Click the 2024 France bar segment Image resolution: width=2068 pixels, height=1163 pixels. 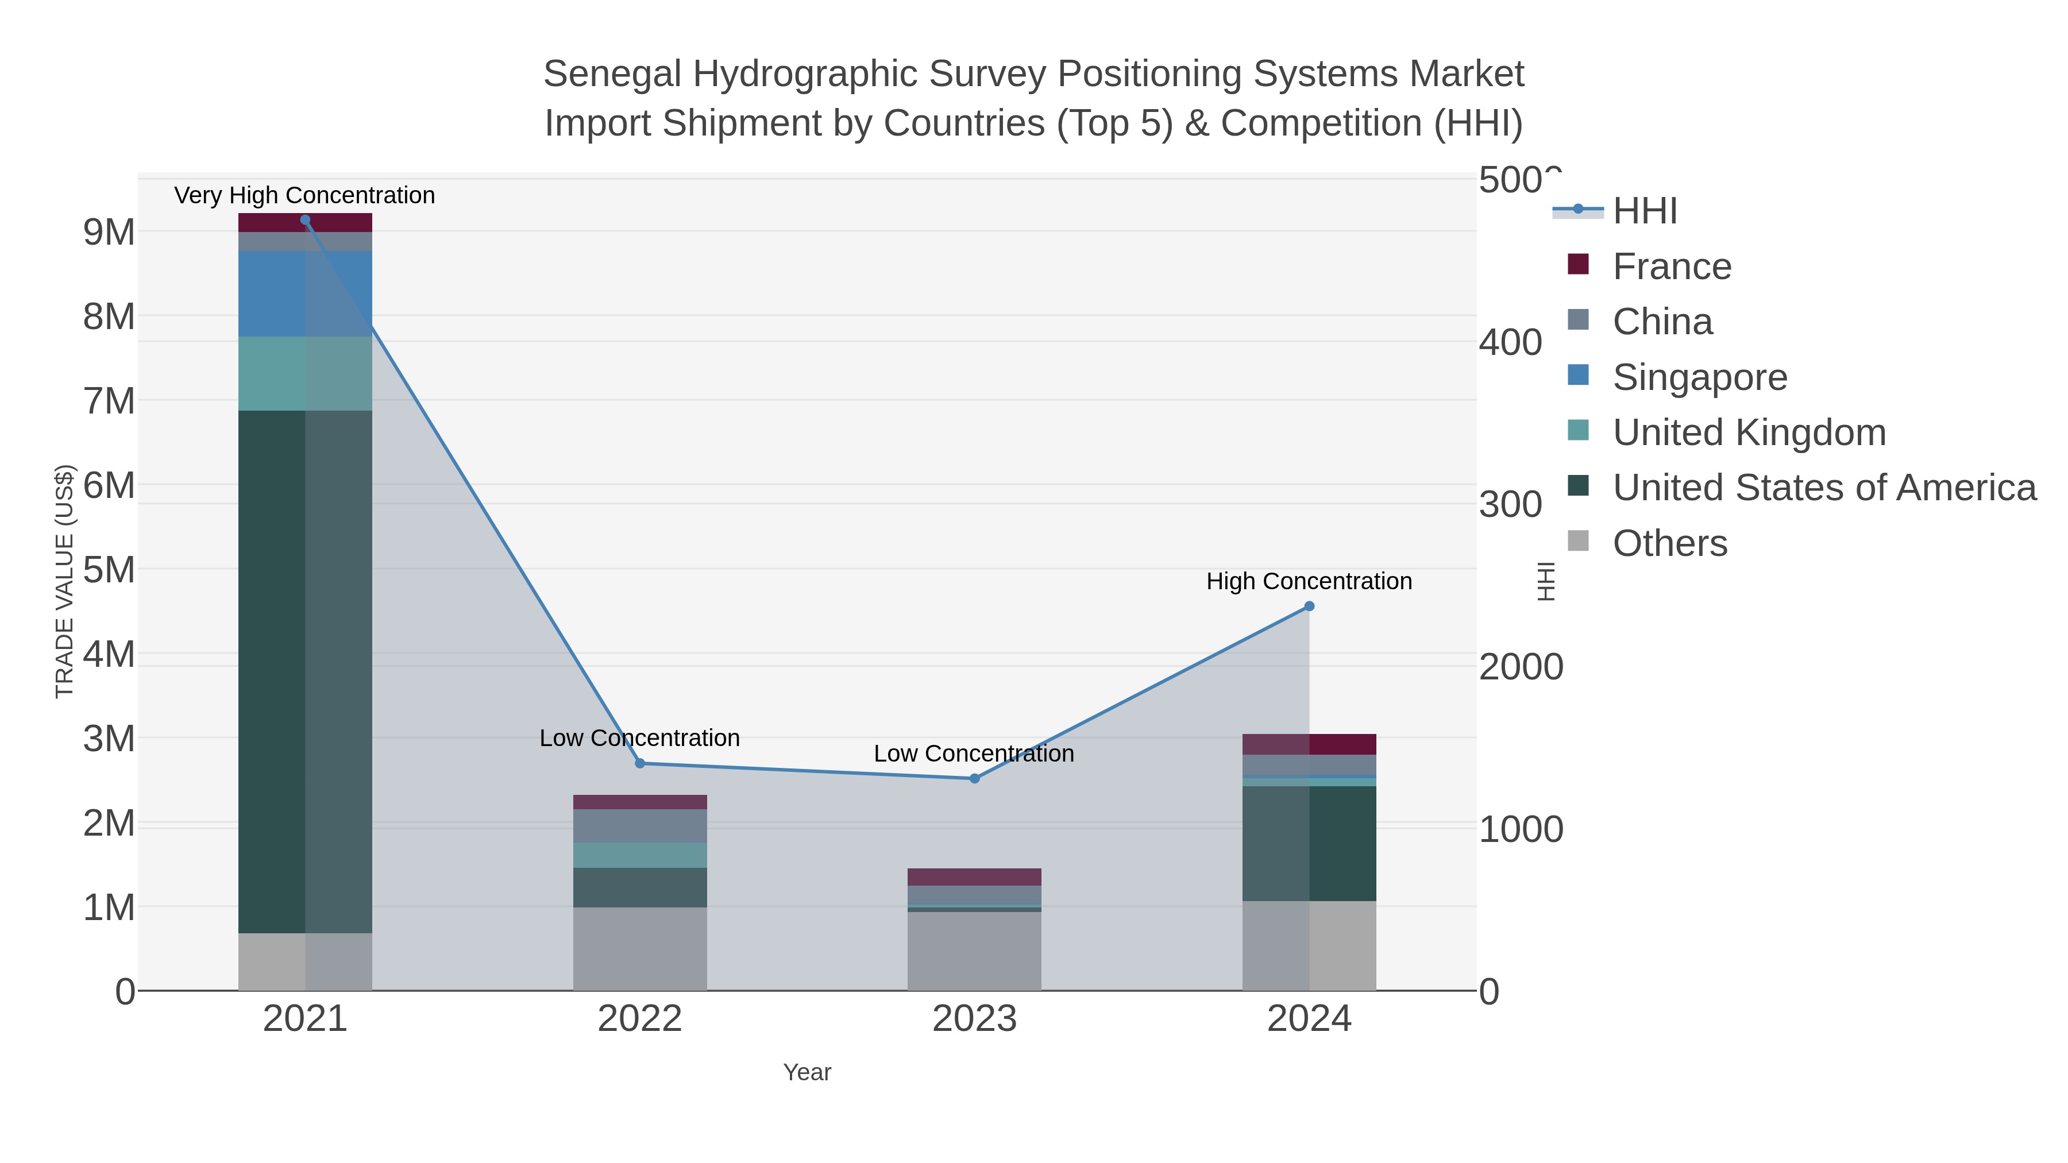click(x=1309, y=745)
